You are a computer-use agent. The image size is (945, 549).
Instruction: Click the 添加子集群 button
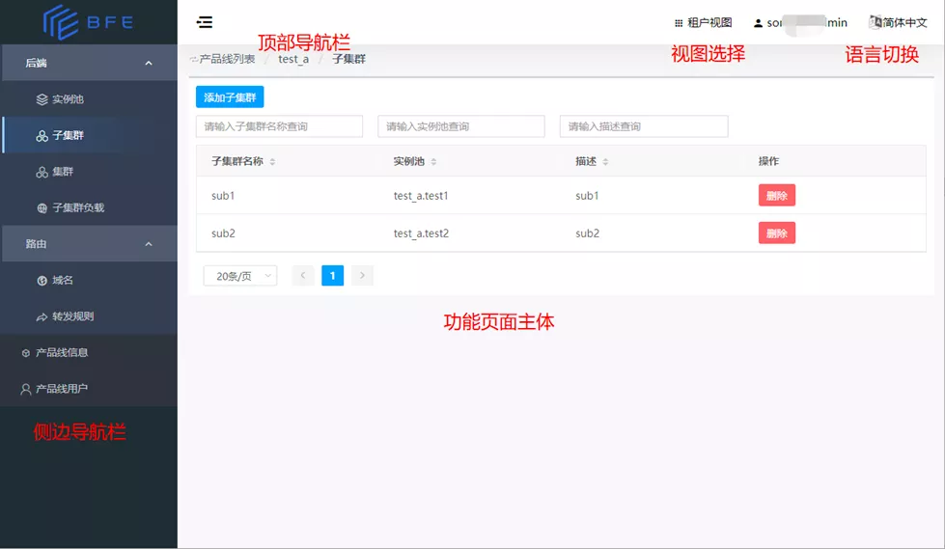coord(230,97)
